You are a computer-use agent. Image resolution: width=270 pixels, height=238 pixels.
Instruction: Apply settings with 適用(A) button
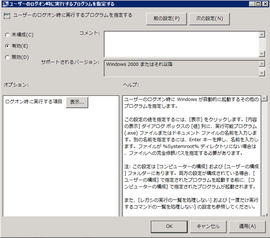(247, 226)
